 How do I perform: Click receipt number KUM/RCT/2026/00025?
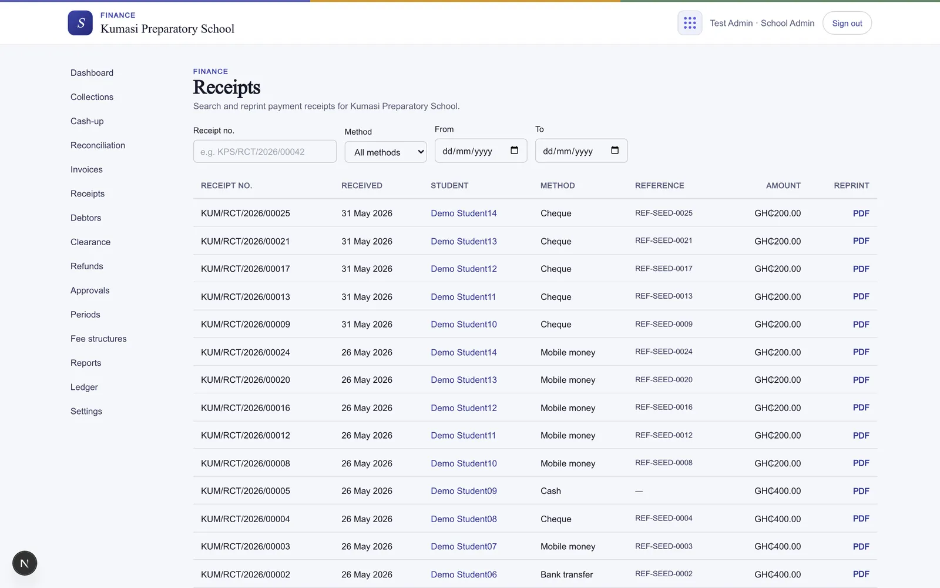[246, 213]
